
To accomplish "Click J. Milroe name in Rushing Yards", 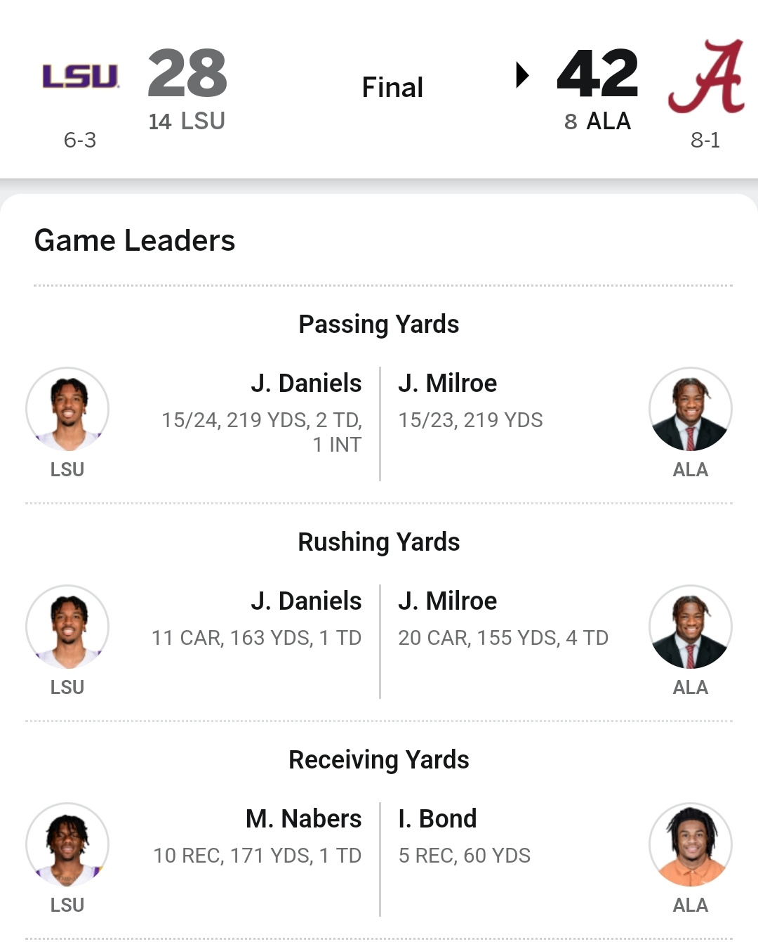I will click(448, 601).
